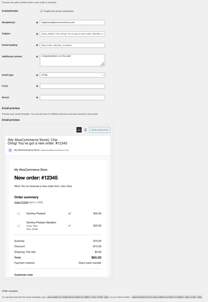This screenshot has width=208, height=302.
Task: Click the Additional content text area
Action: coord(72,60)
